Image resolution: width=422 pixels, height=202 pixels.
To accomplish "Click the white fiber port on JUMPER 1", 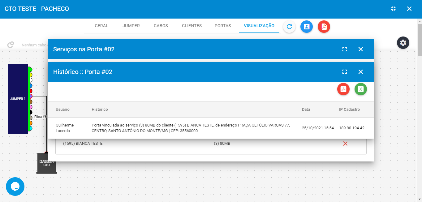I will 30,80.
